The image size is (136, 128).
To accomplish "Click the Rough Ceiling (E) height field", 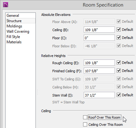I will [99, 63].
